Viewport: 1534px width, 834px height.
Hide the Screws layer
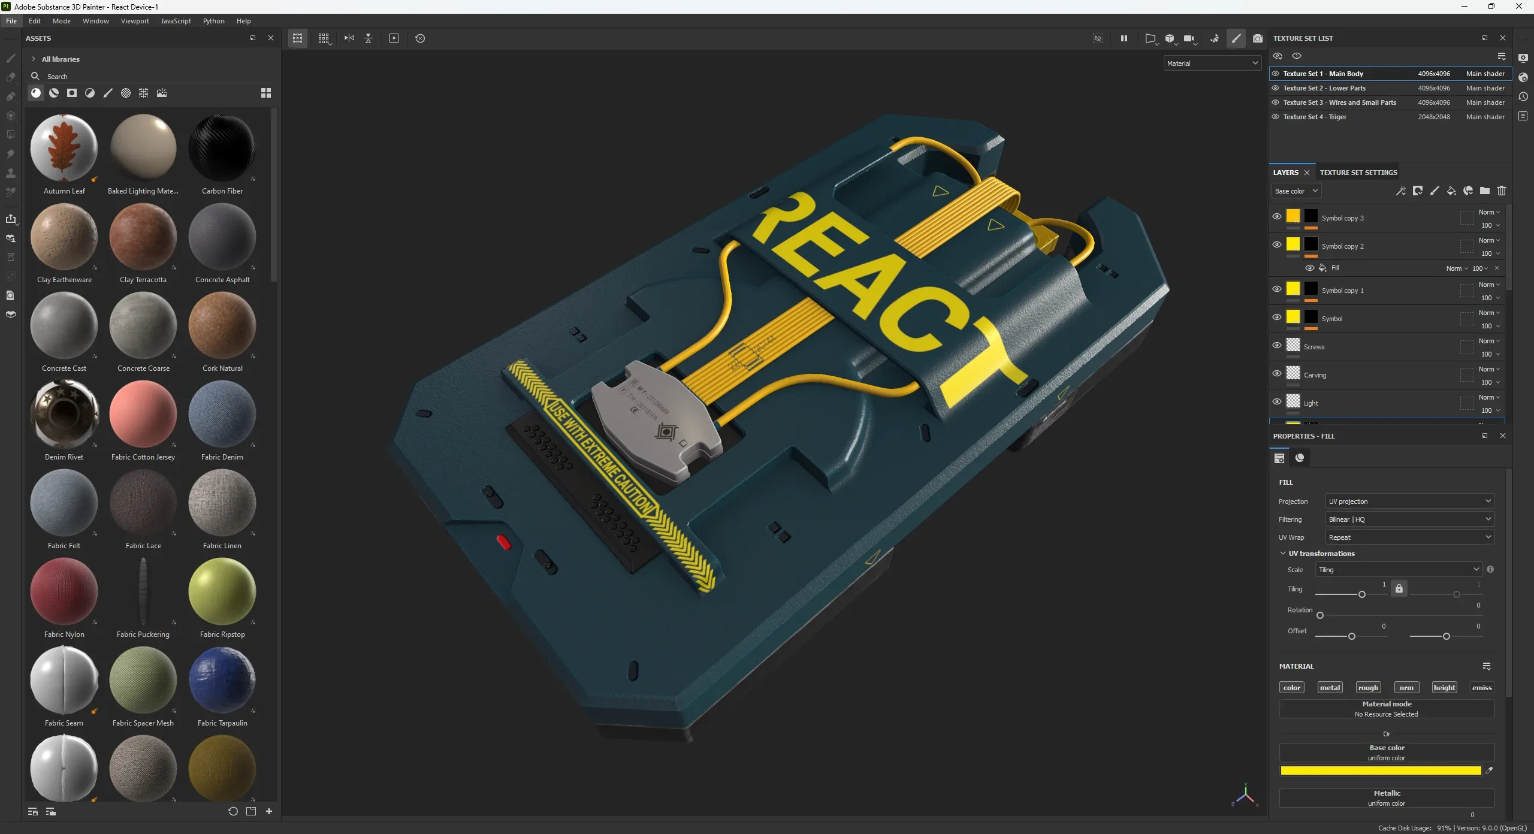click(x=1277, y=346)
